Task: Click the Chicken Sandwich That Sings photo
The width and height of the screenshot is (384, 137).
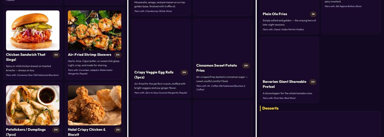Action: point(33,30)
